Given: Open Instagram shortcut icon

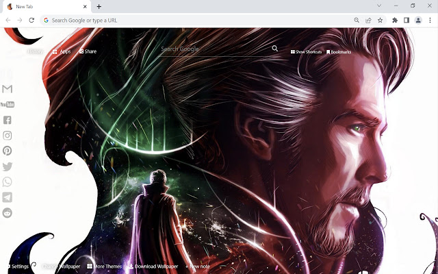Looking at the screenshot, I should point(8,136).
